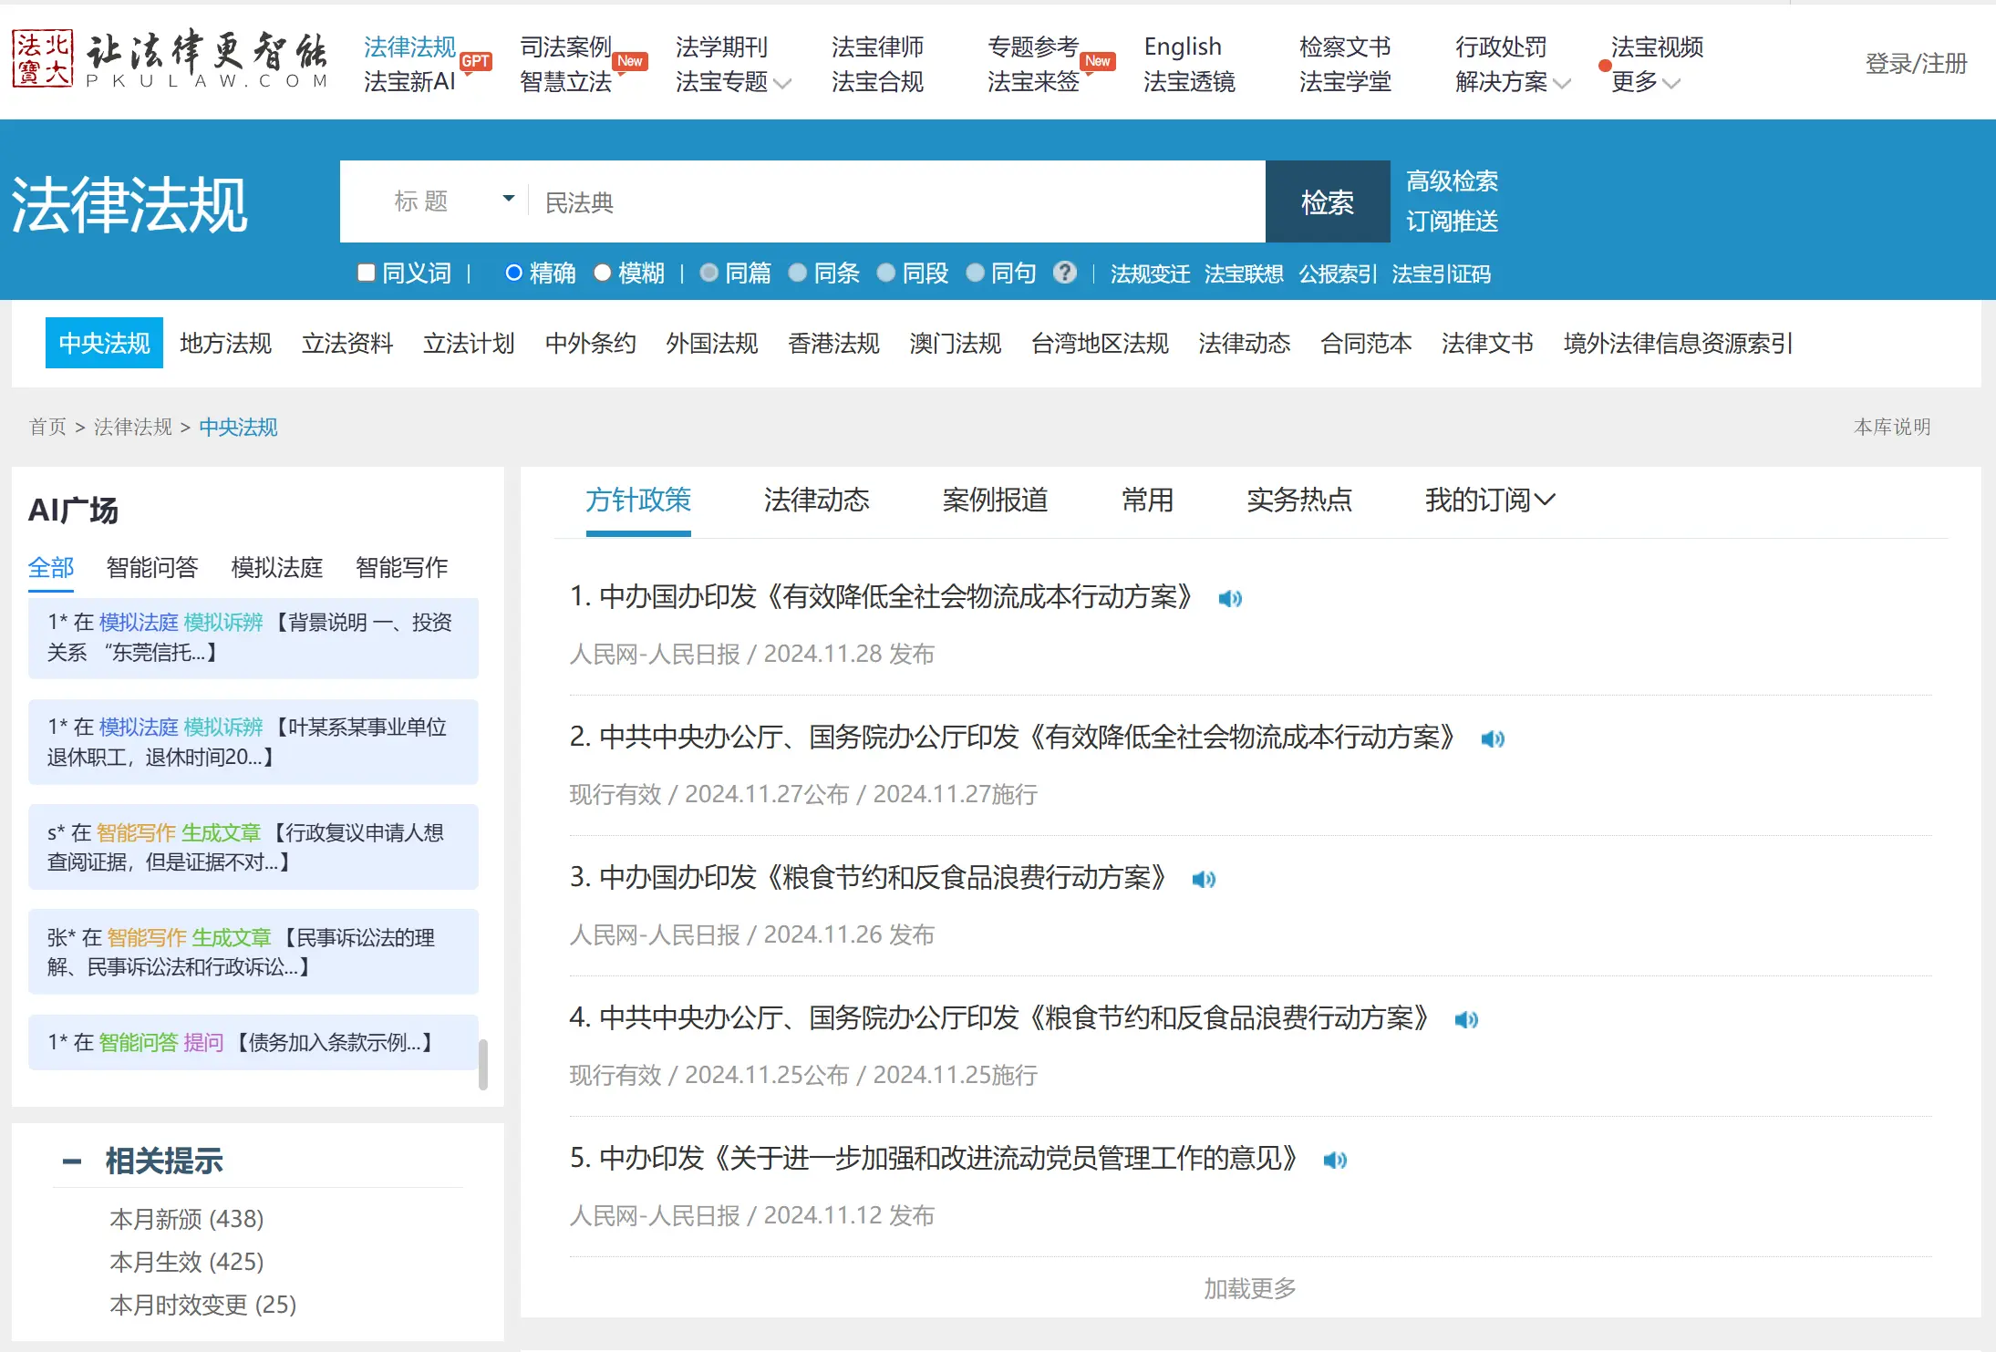Viewport: 1996px width, 1352px height.
Task: Click speaker icon beside item 3
Action: (1204, 880)
